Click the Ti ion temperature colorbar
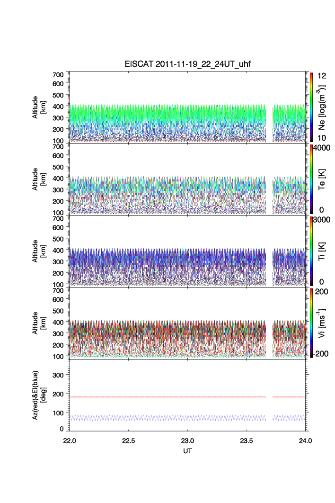 tap(311, 251)
